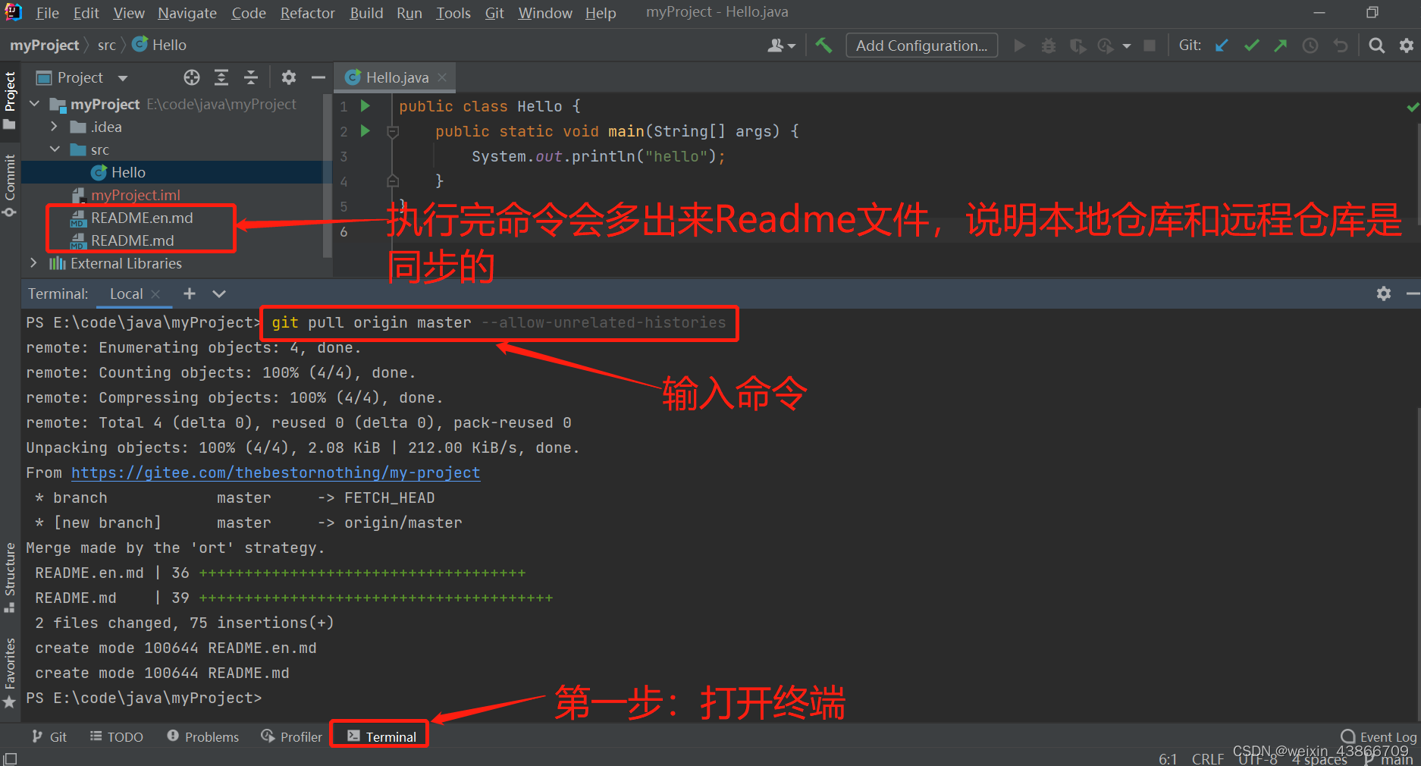Open the profiler run options dropdown arrow

(x=1127, y=46)
